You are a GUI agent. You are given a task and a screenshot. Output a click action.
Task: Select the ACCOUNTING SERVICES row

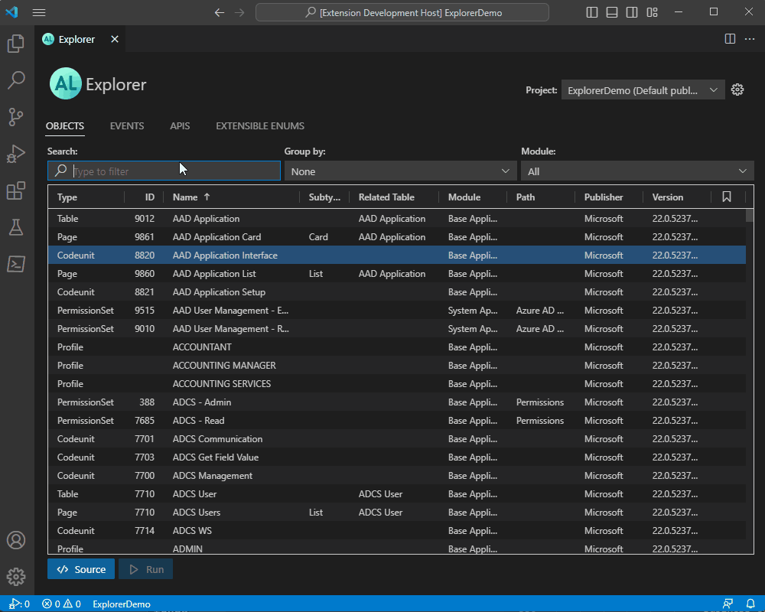[396, 383]
